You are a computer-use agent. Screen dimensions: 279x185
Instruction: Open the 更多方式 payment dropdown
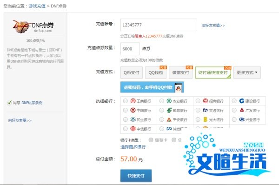pos(247,73)
